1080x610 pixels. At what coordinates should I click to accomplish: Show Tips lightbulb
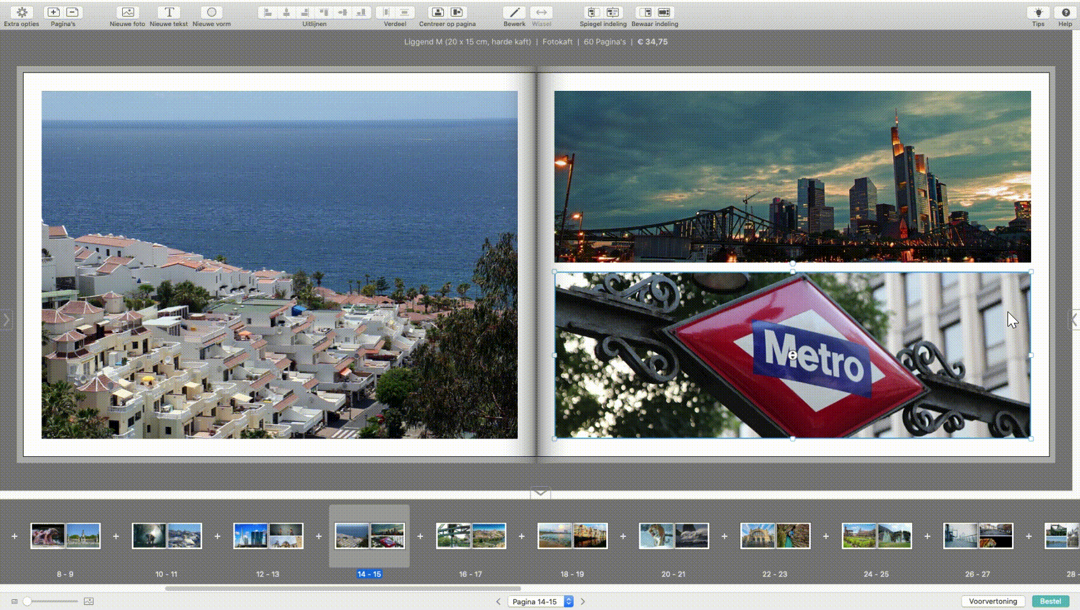[1038, 12]
